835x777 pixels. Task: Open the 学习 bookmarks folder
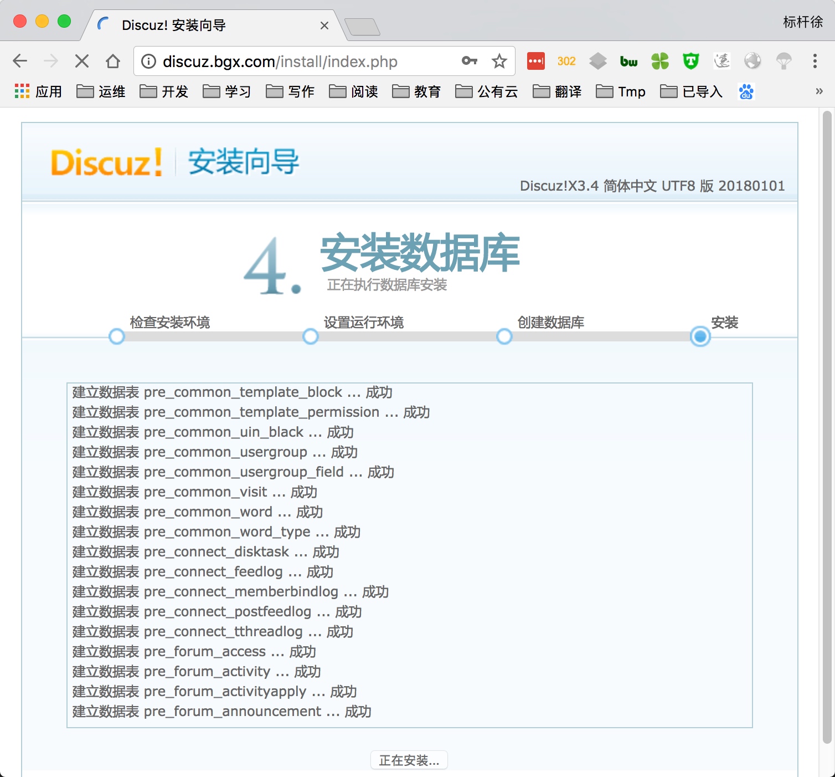227,91
